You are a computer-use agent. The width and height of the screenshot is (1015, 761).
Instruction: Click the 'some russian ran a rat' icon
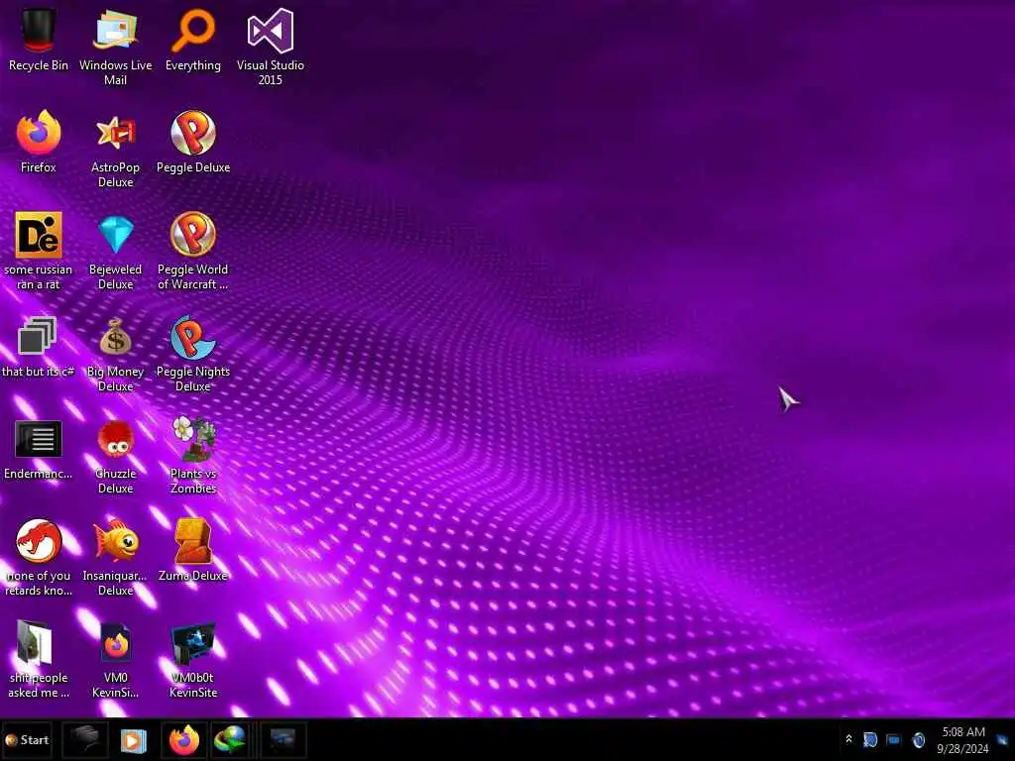tap(39, 251)
